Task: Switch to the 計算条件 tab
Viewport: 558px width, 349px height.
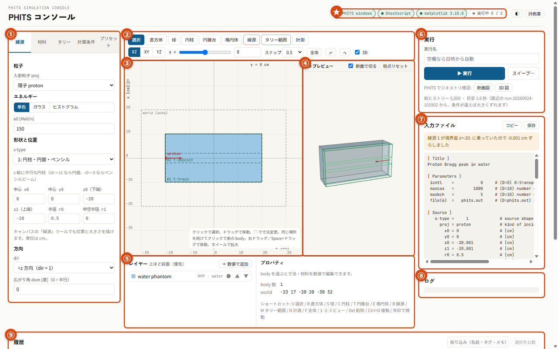Action: click(86, 42)
